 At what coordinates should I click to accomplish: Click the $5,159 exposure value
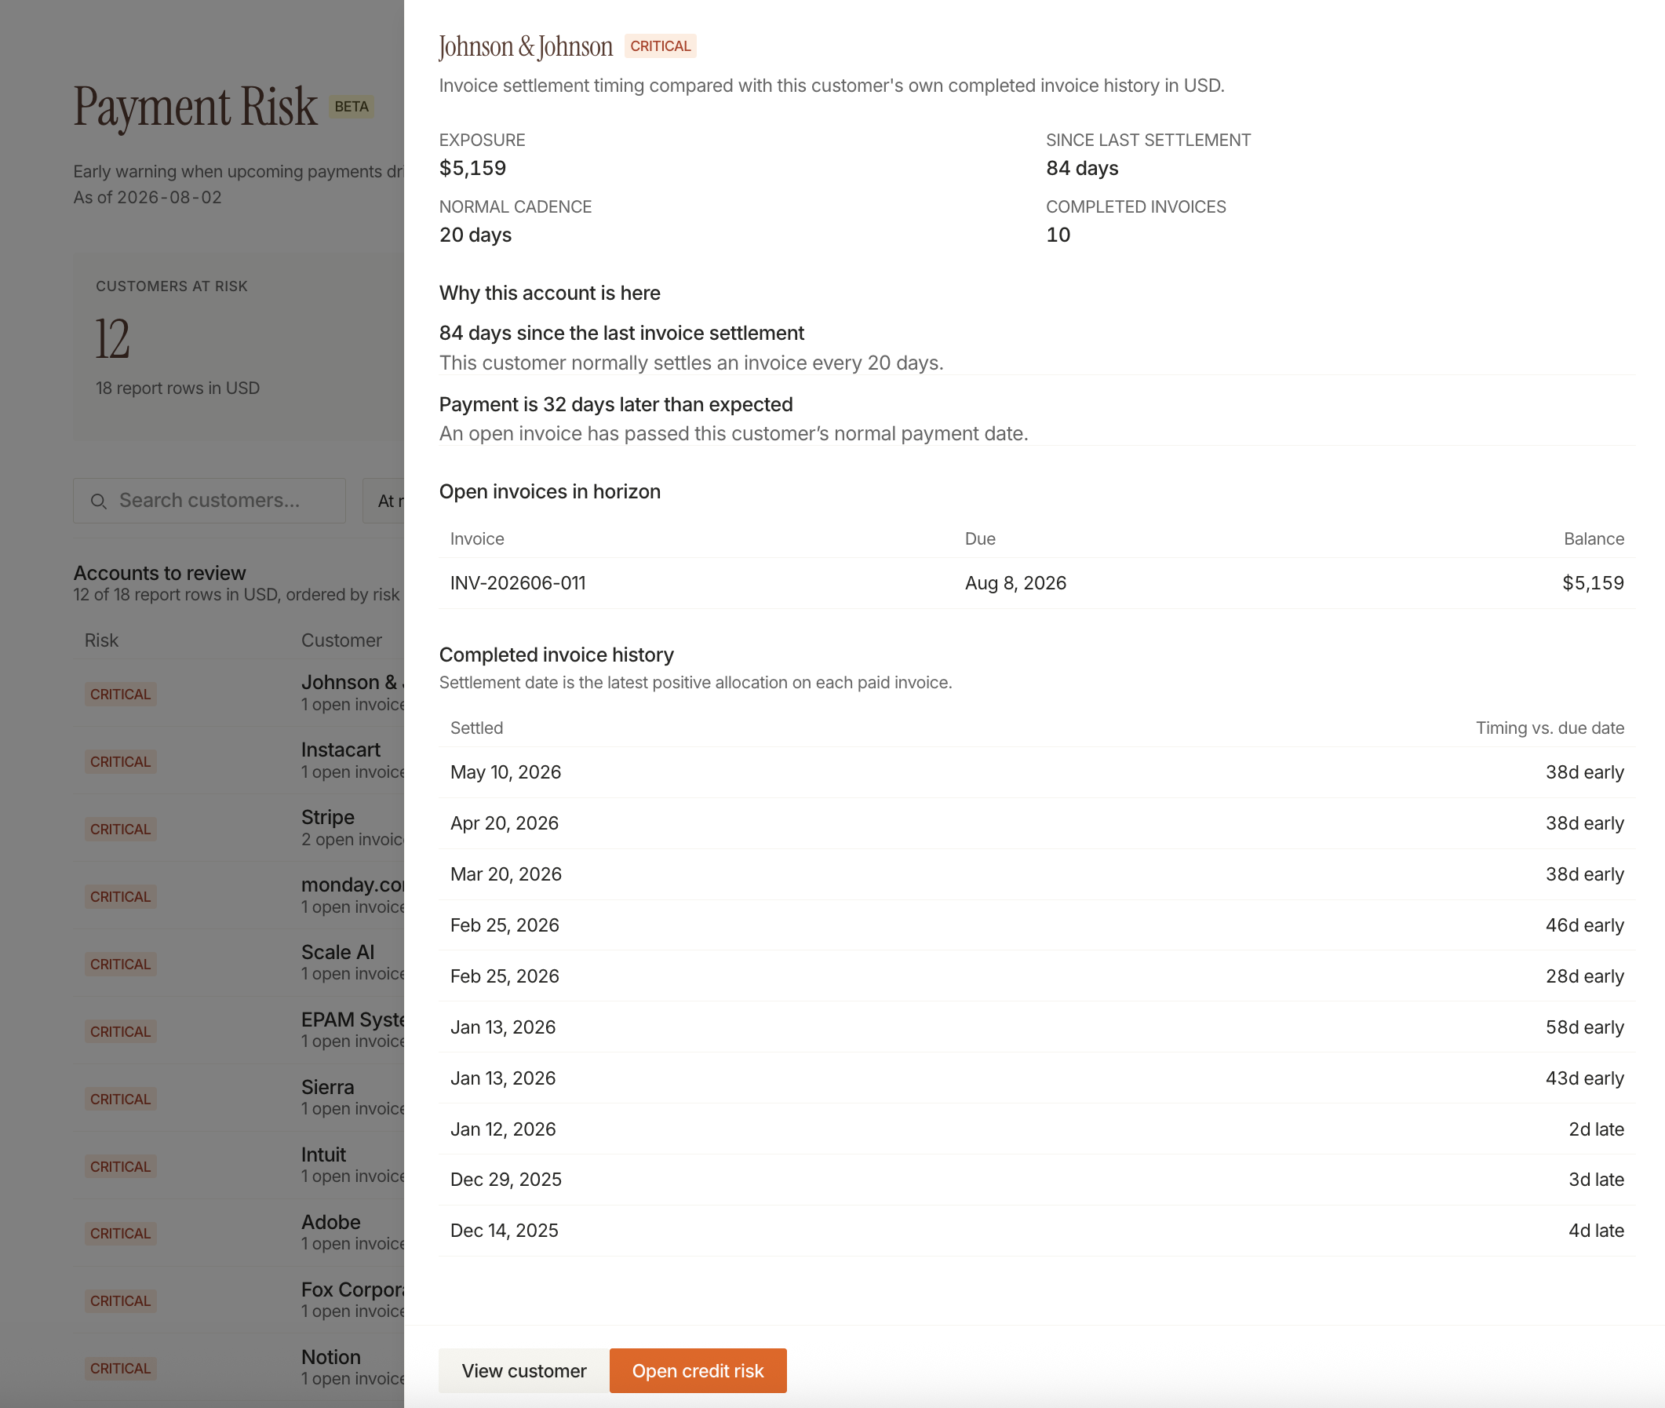pyautogui.click(x=473, y=169)
